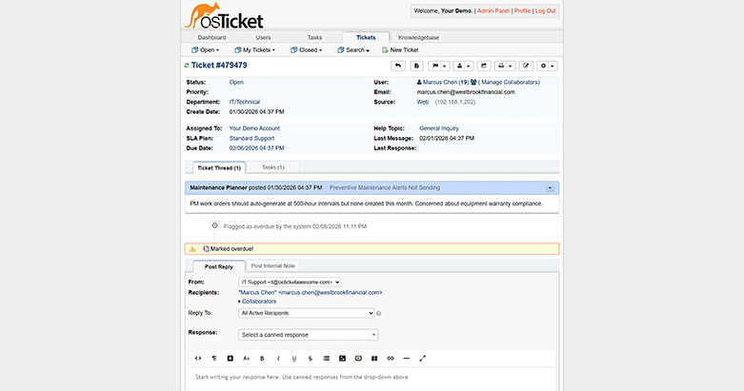Image resolution: width=744 pixels, height=391 pixels.
Task: Open the Profile link
Action: tap(522, 10)
